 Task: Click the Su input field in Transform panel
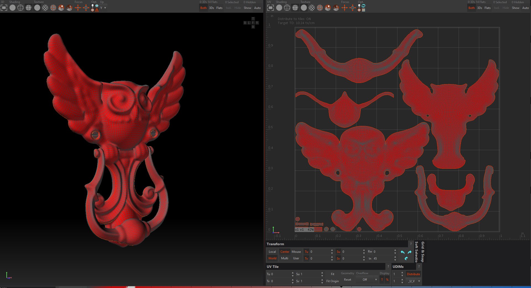[352, 252]
